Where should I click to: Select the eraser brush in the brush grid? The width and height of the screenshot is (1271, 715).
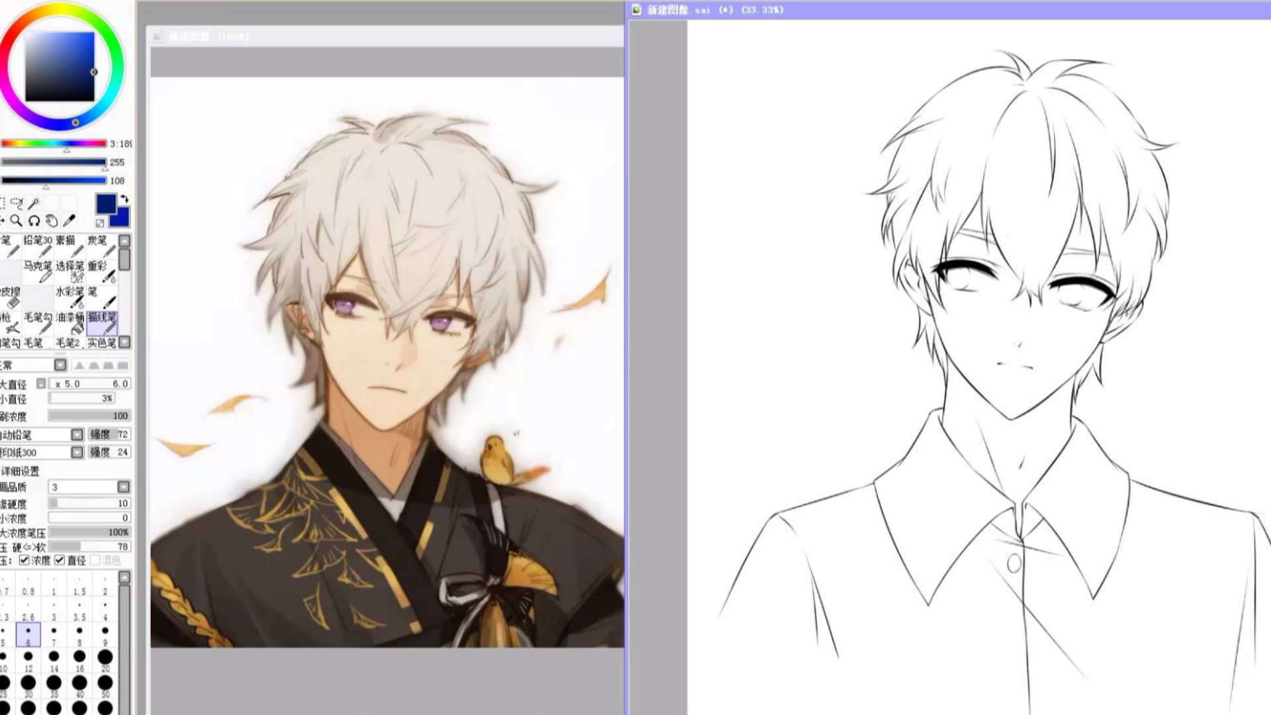pos(11,297)
